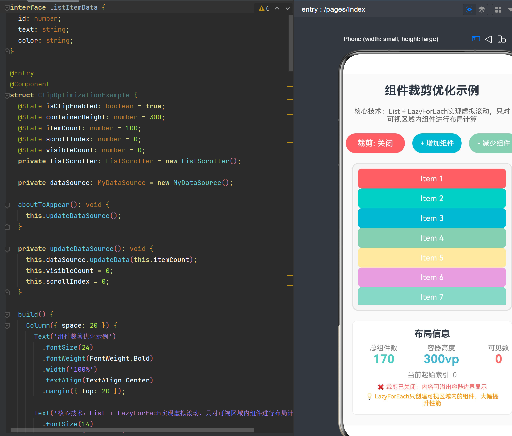Click ClipOptimizationExample struct name

click(x=83, y=95)
